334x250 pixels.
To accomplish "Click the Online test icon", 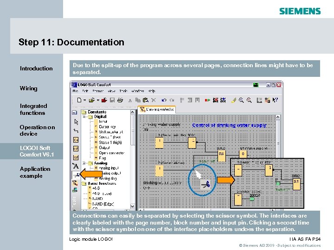I will (x=75, y=190).
